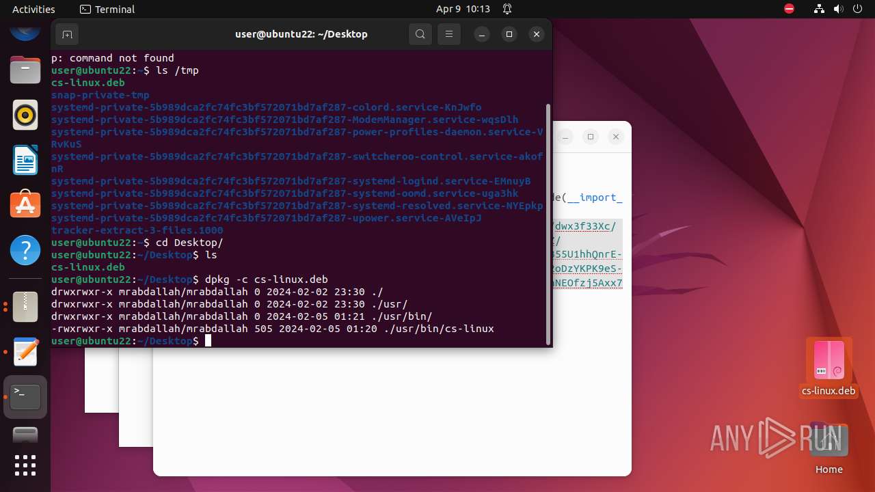
Task: Open Text Editor from dock
Action: 25,352
